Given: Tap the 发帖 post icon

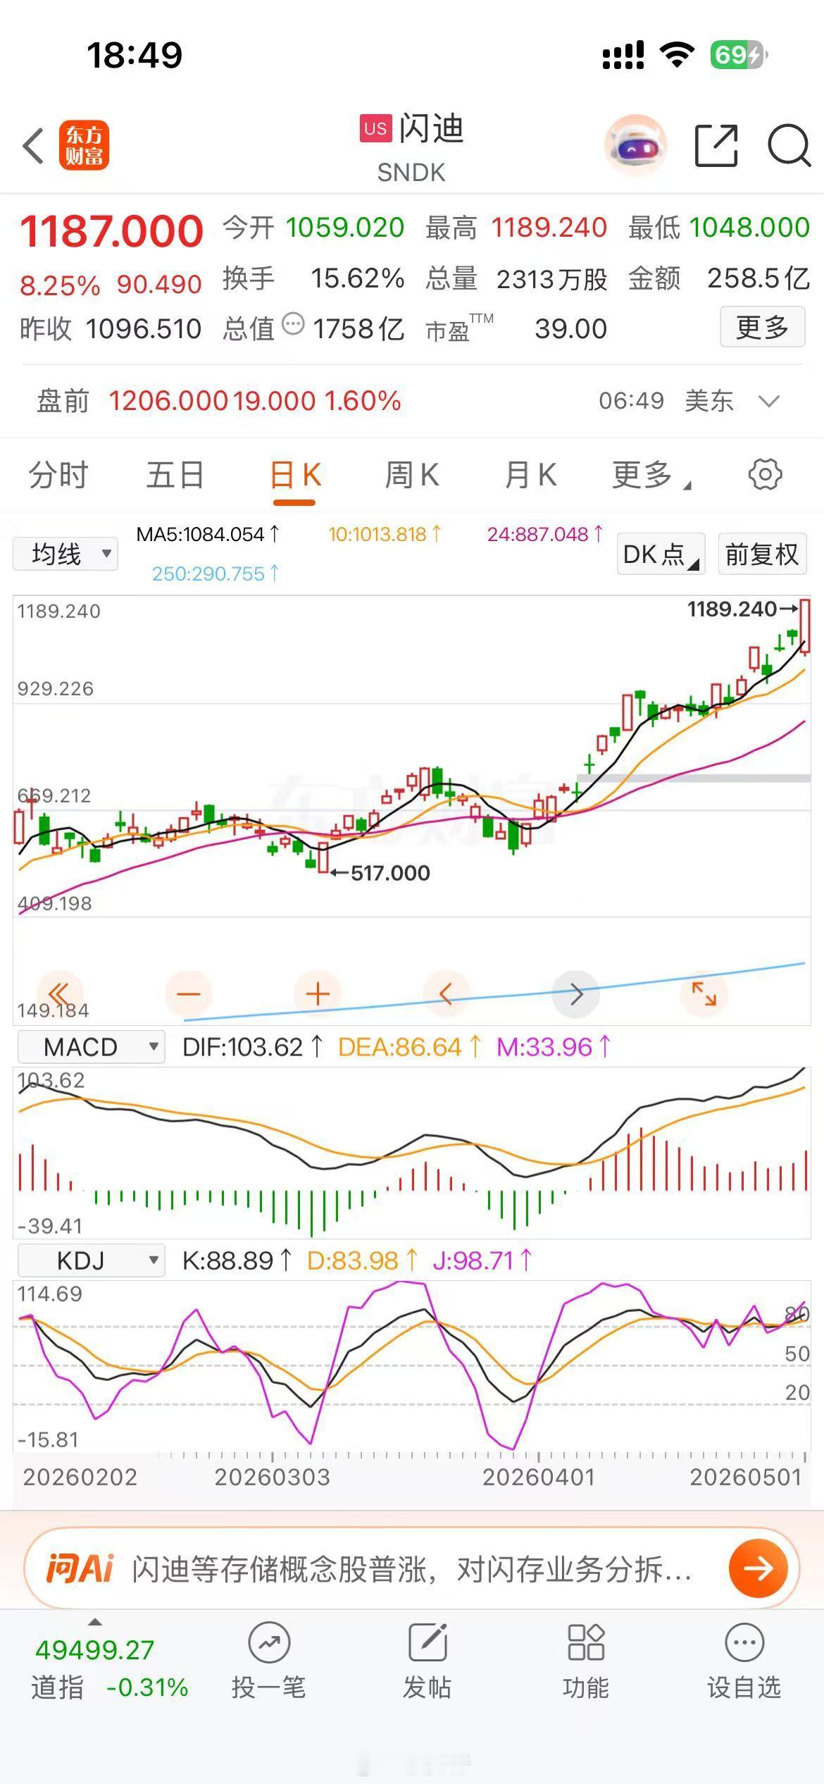Looking at the screenshot, I should (x=427, y=1642).
